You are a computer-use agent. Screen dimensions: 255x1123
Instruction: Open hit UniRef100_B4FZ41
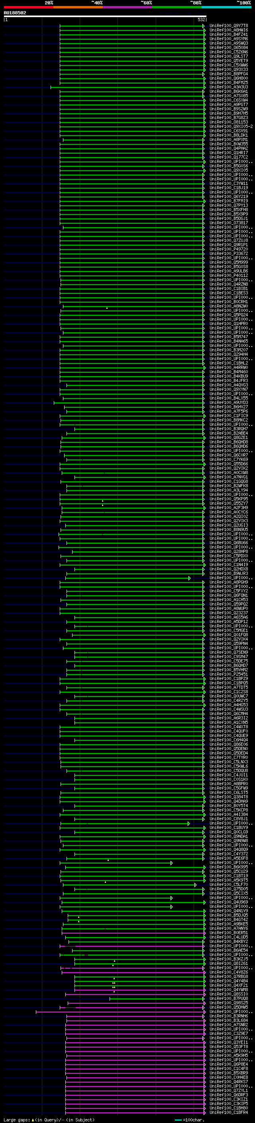(x=229, y=34)
